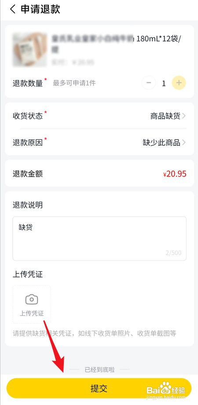This screenshot has height=405, width=198.
Task: Open the blurred product thumbnail image
Action: click(x=30, y=49)
